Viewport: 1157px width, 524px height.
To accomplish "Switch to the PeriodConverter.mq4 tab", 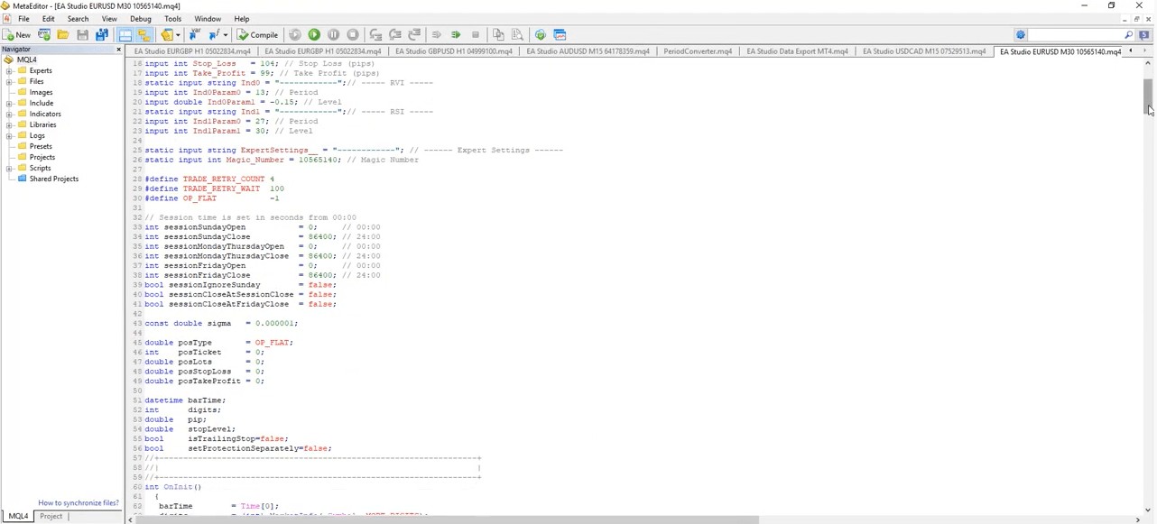I will tap(697, 51).
